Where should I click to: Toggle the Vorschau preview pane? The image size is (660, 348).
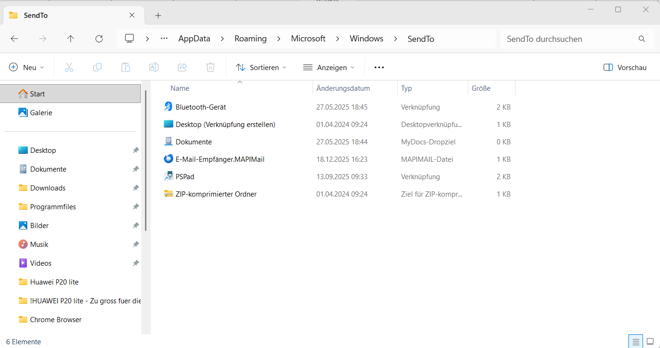625,68
